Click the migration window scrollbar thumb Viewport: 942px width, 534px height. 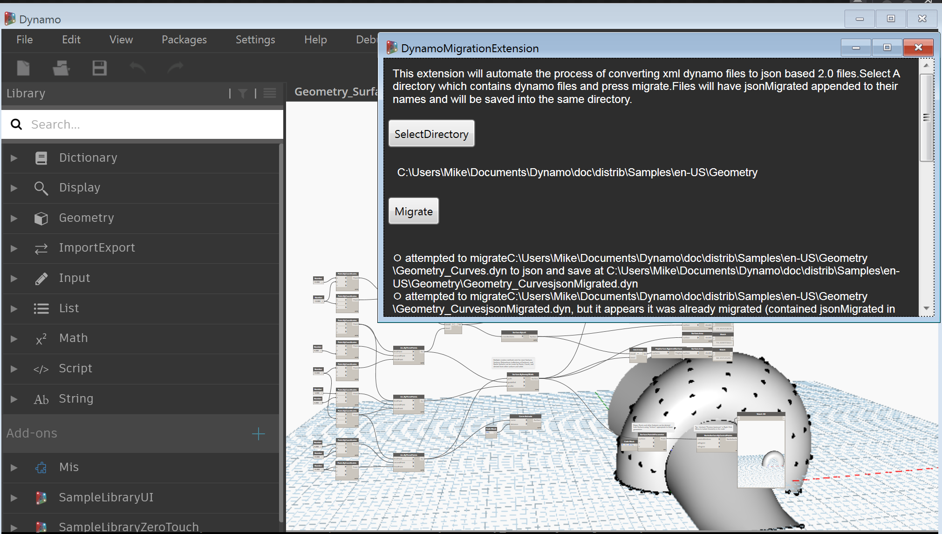pyautogui.click(x=926, y=117)
